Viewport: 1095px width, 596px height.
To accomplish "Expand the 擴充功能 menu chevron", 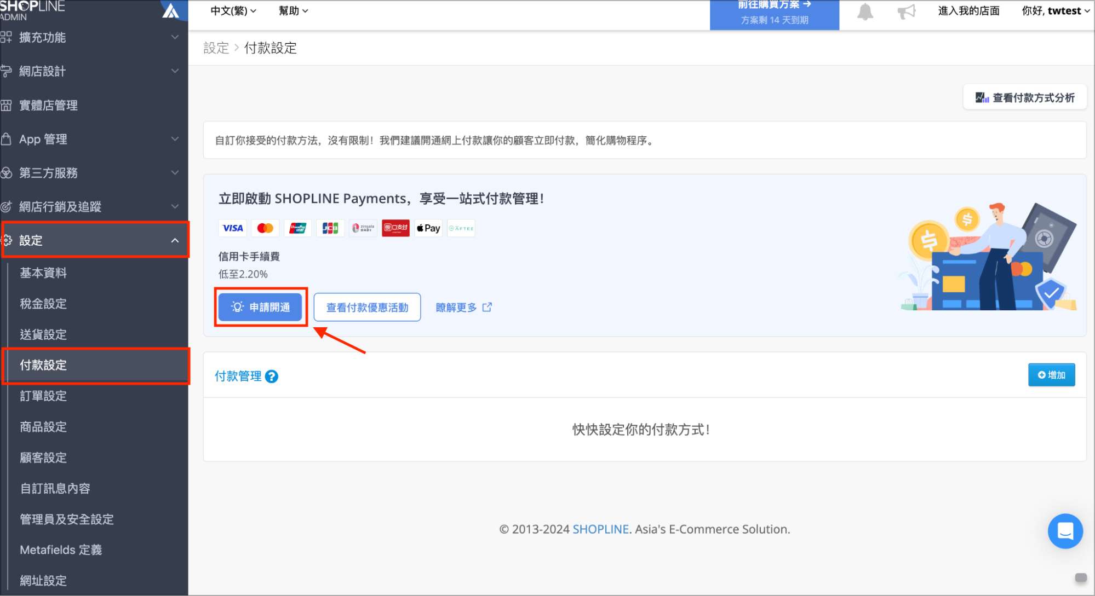I will 175,37.
